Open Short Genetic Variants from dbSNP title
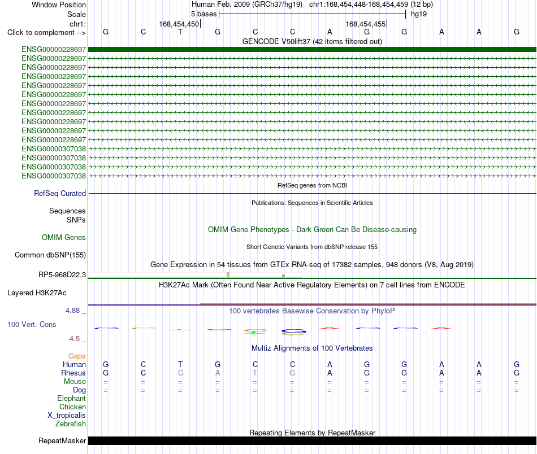 pyautogui.click(x=312, y=247)
